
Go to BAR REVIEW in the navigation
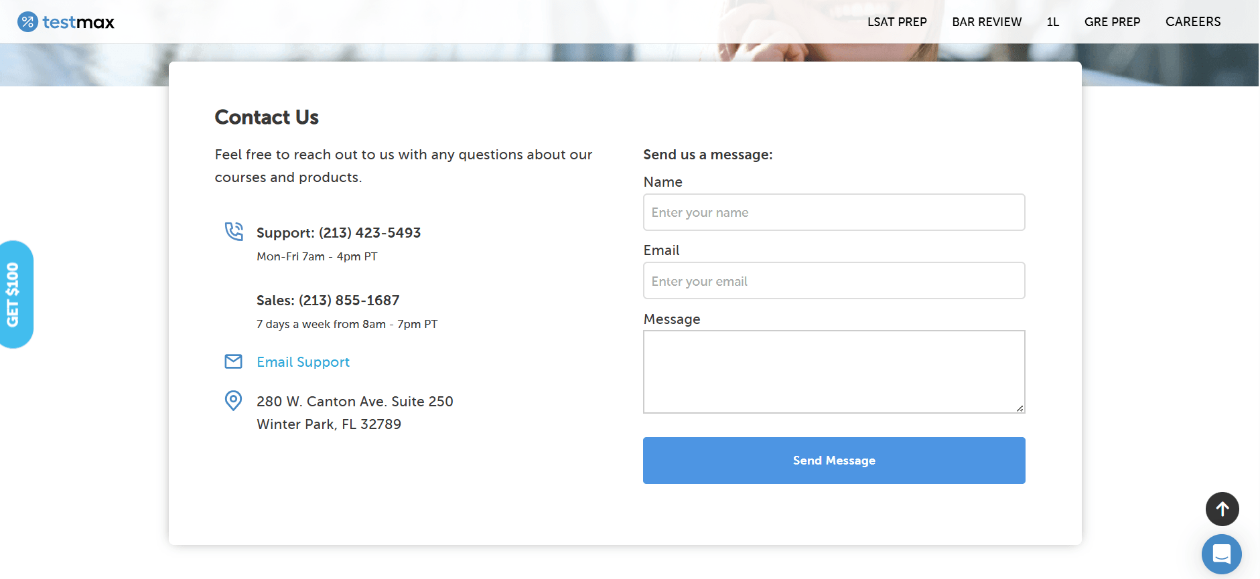pos(987,22)
